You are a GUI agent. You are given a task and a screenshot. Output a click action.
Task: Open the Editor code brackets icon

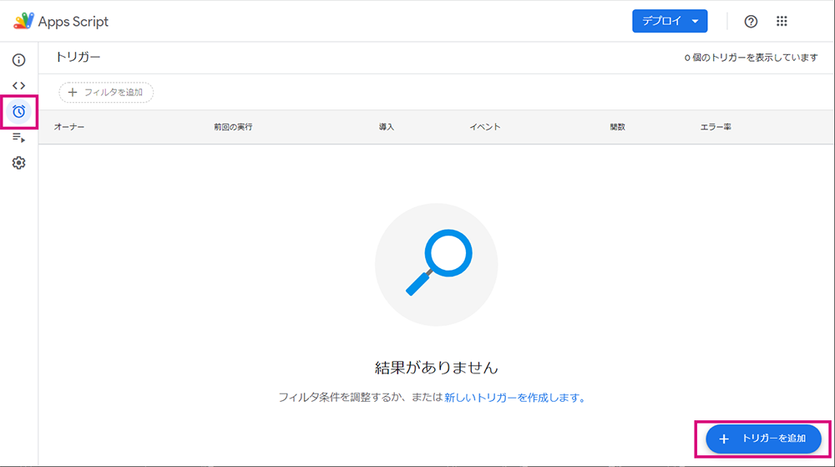[x=18, y=85]
